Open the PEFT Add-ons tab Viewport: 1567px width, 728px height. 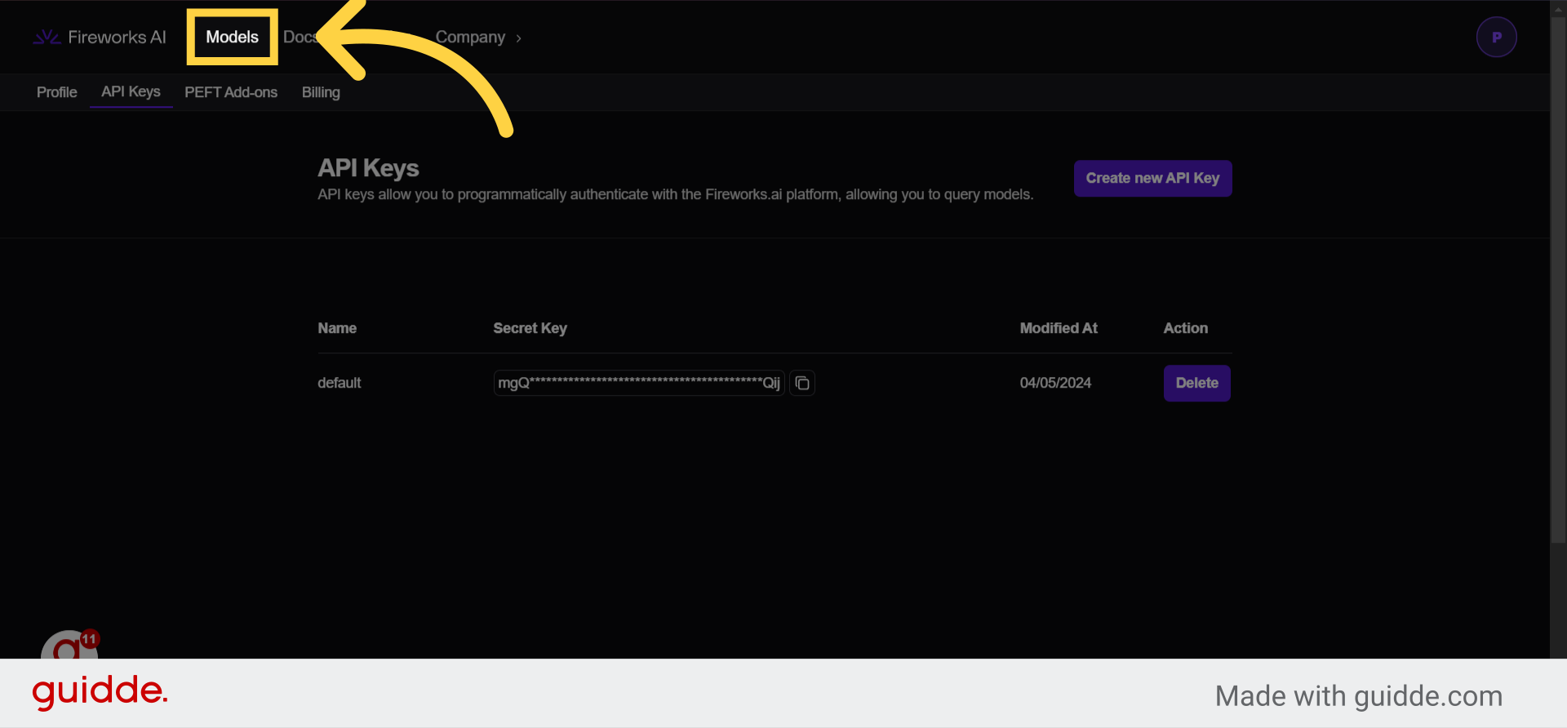click(x=231, y=92)
